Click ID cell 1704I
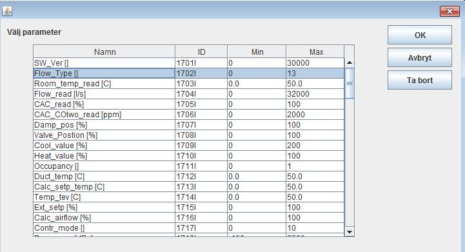 click(x=201, y=94)
